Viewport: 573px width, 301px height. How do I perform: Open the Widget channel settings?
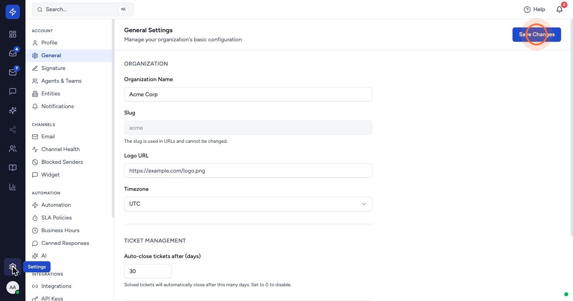point(68,175)
